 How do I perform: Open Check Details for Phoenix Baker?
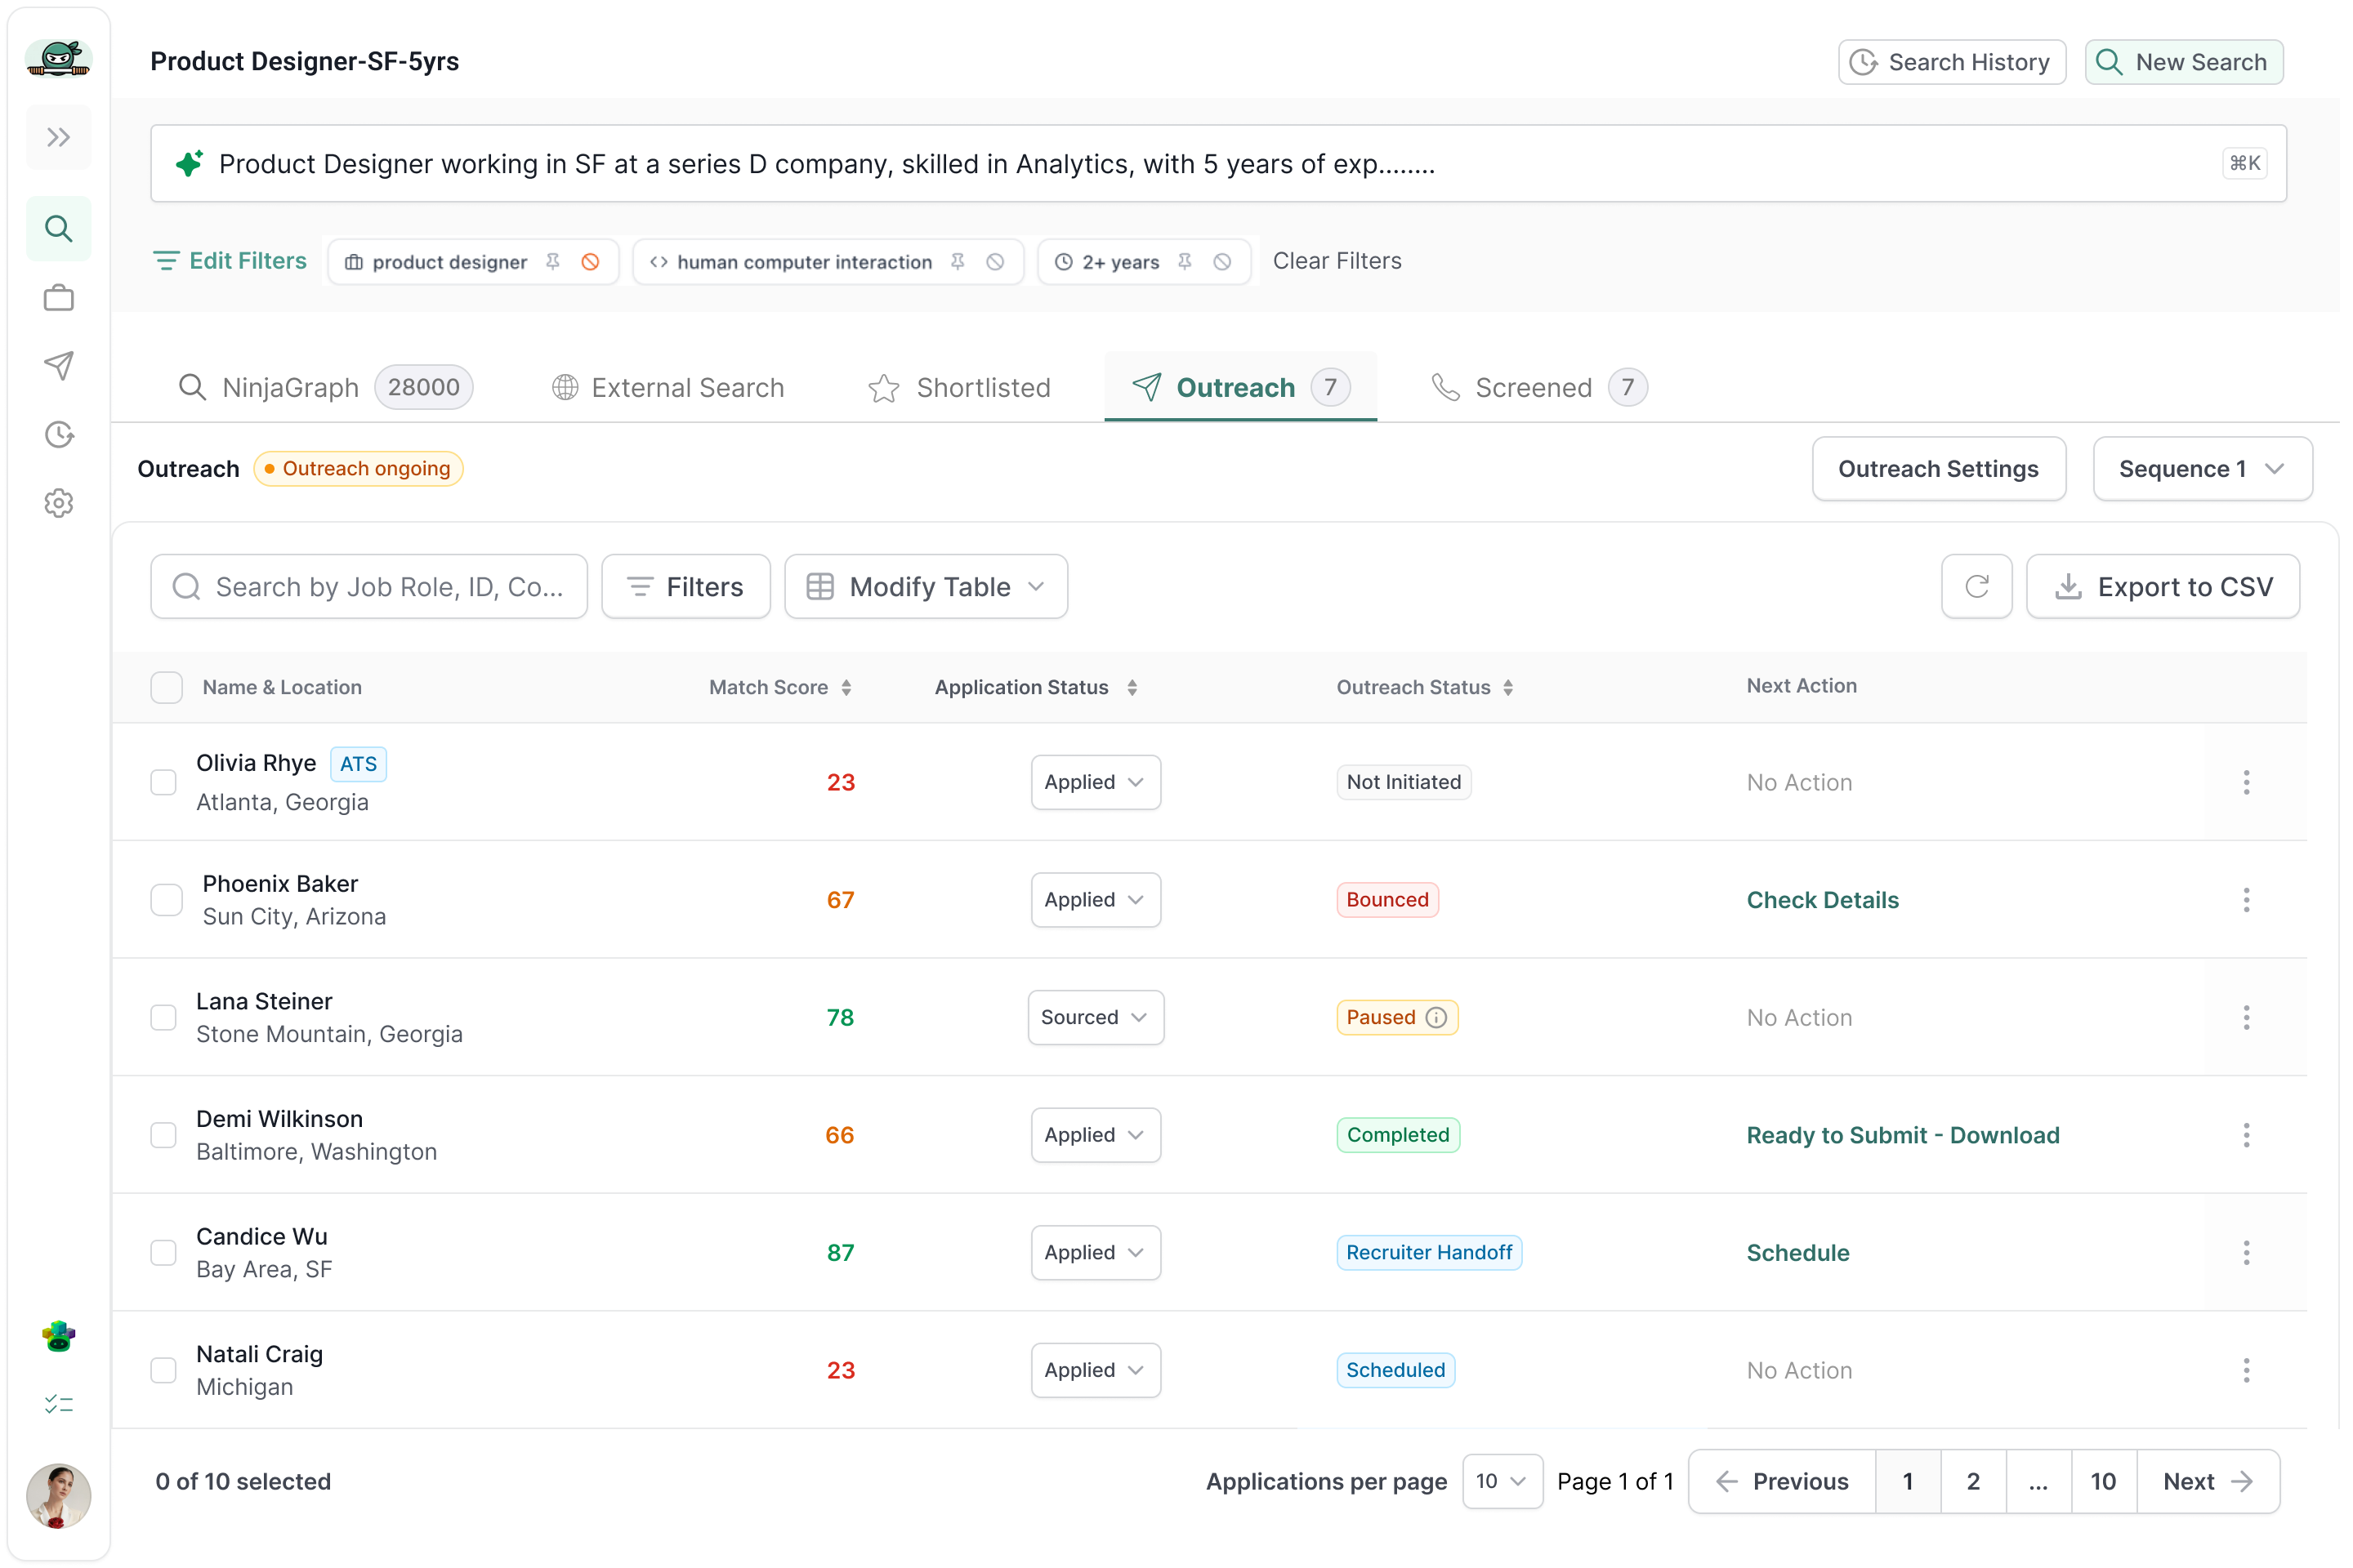pyautogui.click(x=1822, y=899)
